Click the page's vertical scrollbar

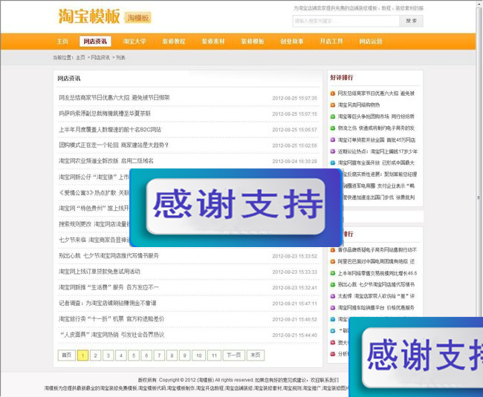point(479,197)
